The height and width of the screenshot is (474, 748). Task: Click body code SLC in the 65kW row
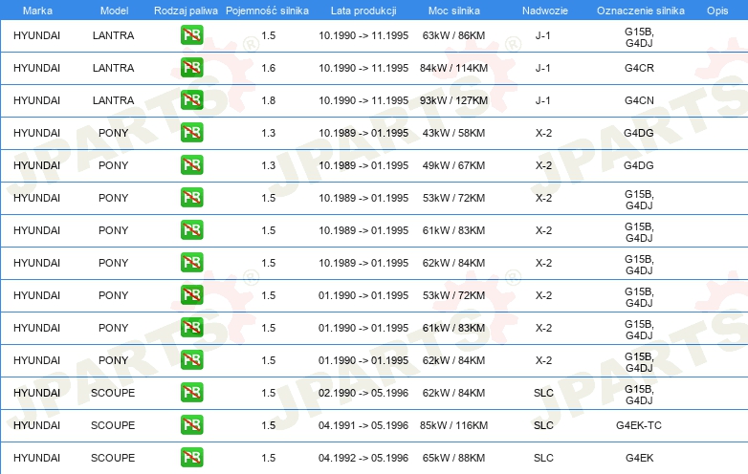[x=543, y=458]
